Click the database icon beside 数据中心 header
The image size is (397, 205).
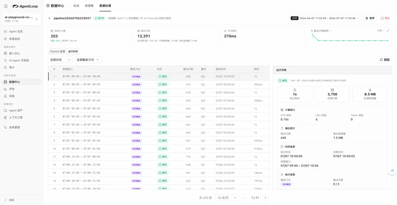48,6
